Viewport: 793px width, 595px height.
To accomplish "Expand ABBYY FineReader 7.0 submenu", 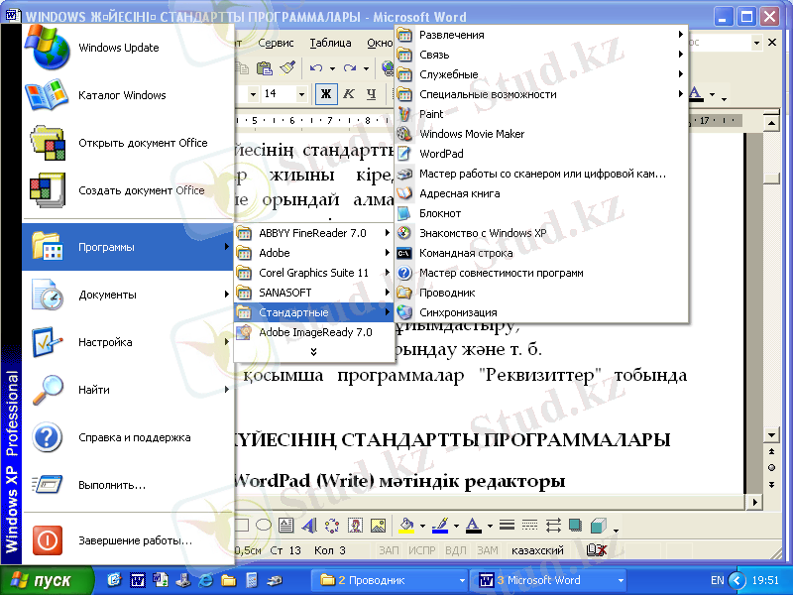I will click(x=313, y=233).
